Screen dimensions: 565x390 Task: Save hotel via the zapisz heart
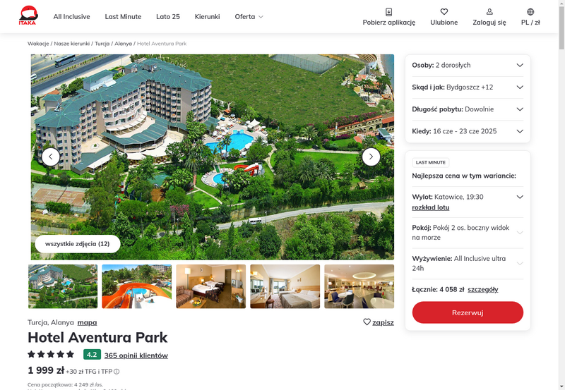pyautogui.click(x=367, y=322)
